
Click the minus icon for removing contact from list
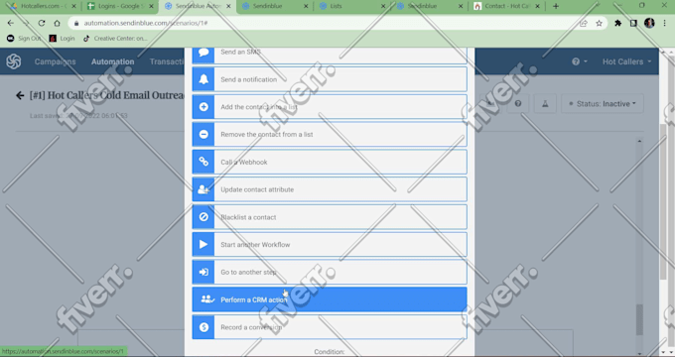(203, 134)
